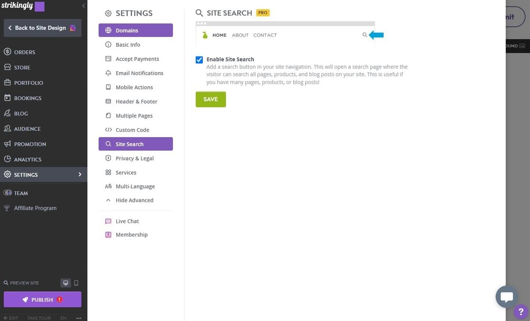Switch to desktop preview icon
The height and width of the screenshot is (321, 530).
tap(66, 283)
